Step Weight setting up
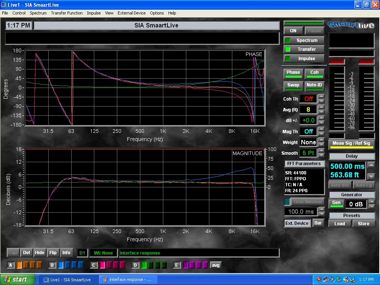 [x=321, y=140]
